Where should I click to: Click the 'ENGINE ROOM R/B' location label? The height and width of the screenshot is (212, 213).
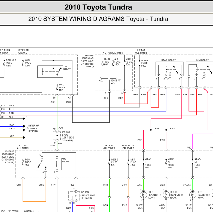(x=8, y=157)
